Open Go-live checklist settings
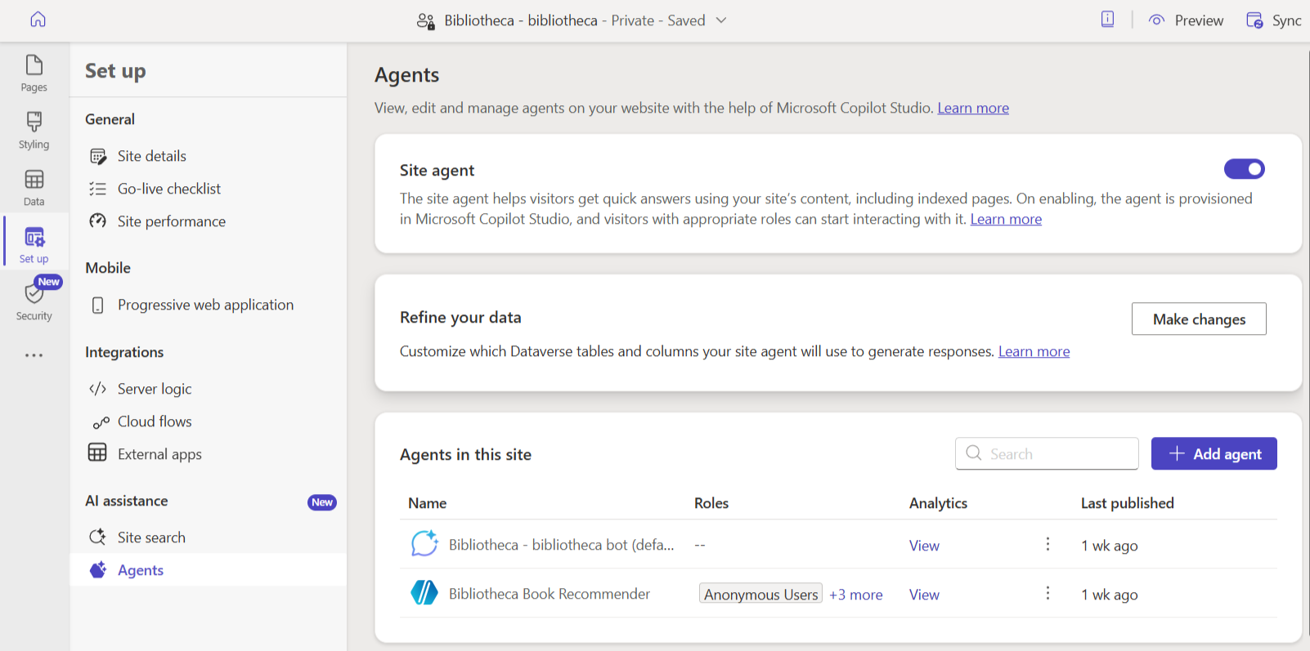1310x651 pixels. coord(168,189)
